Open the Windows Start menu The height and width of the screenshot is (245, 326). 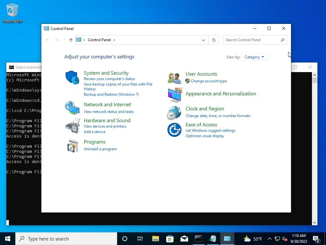pos(8,239)
